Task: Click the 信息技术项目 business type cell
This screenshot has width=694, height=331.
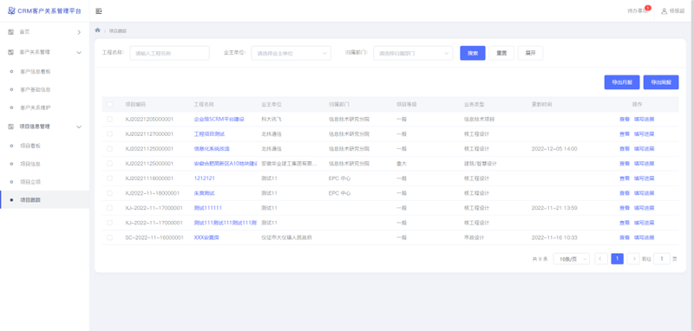Action: click(x=479, y=119)
